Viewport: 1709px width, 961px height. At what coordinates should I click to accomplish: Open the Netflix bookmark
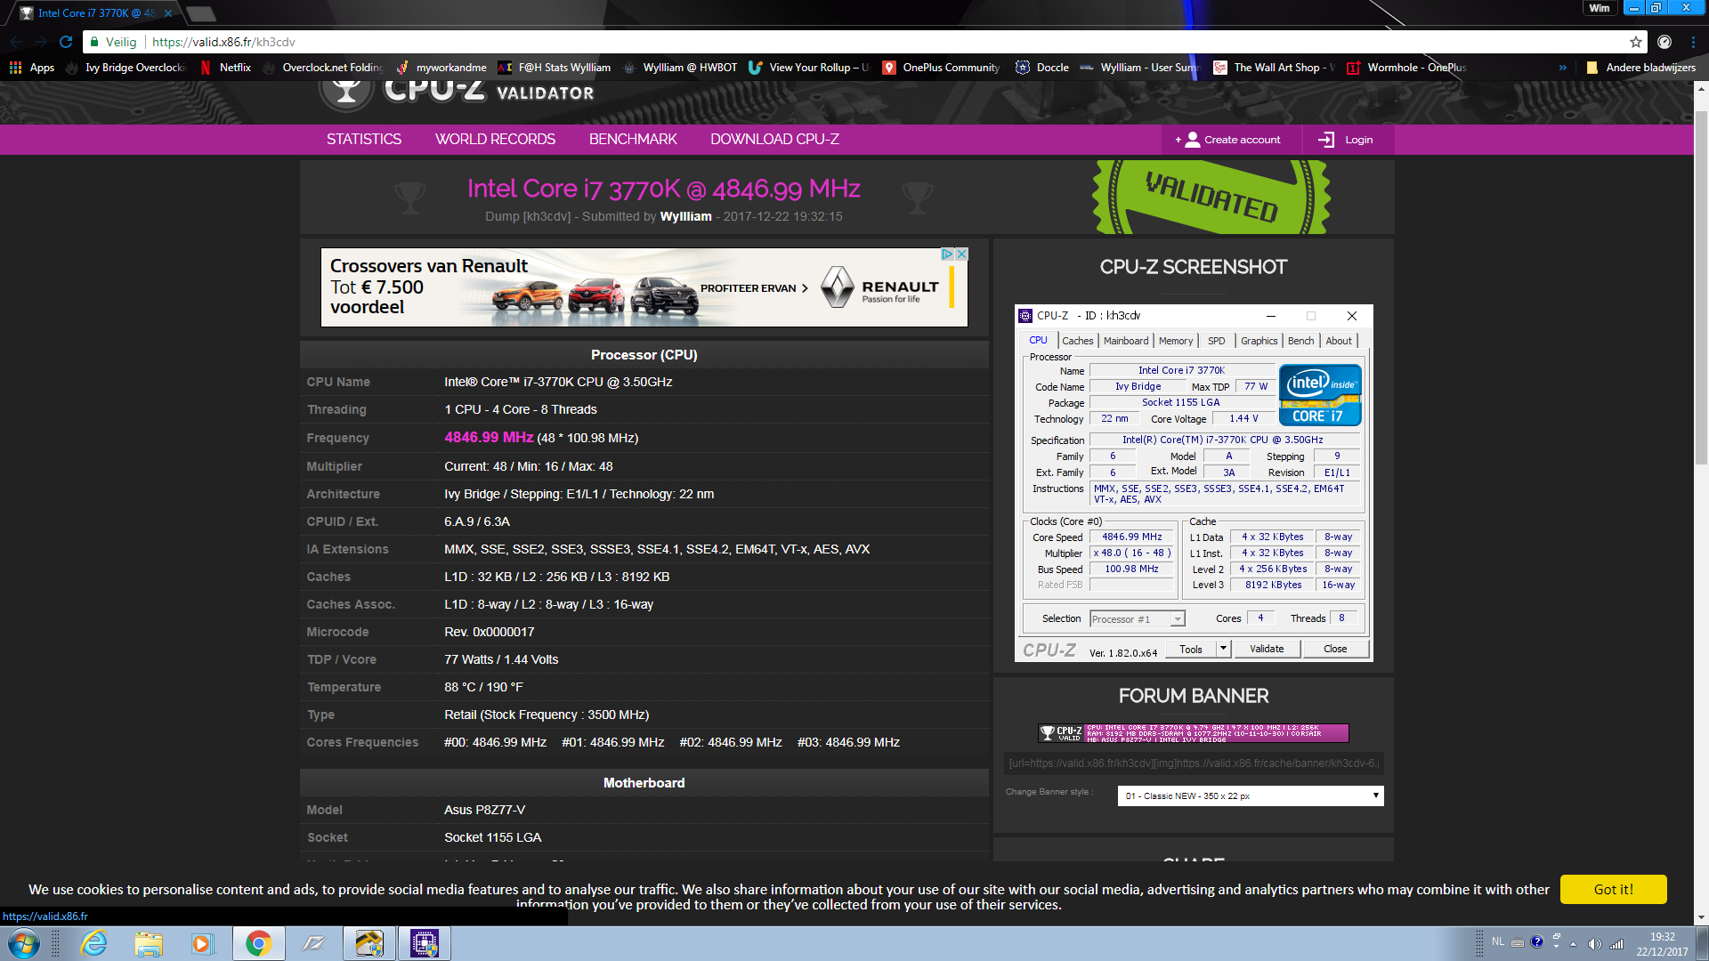click(x=226, y=68)
